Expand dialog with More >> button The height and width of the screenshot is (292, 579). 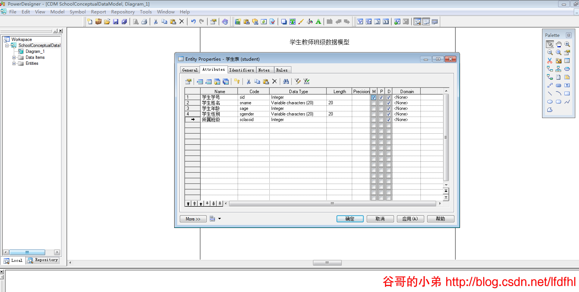click(x=193, y=219)
